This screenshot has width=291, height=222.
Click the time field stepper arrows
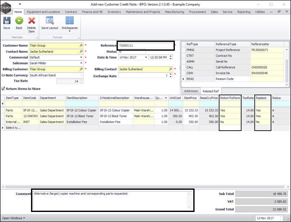pyautogui.click(x=171, y=57)
